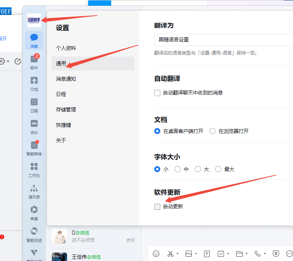Open 快捷键 settings section
This screenshot has height=261, width=293.
click(x=93, y=125)
